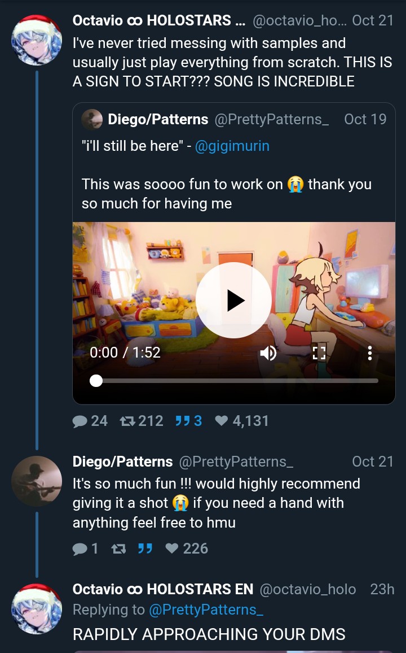Click the Oct 21 timestamp on Octavio's tweet
This screenshot has width=406, height=653.
(x=372, y=20)
